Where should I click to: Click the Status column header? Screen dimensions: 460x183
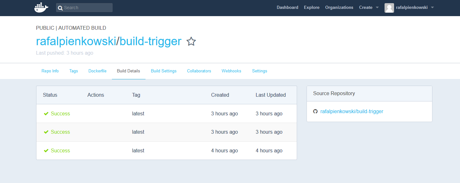click(x=50, y=95)
